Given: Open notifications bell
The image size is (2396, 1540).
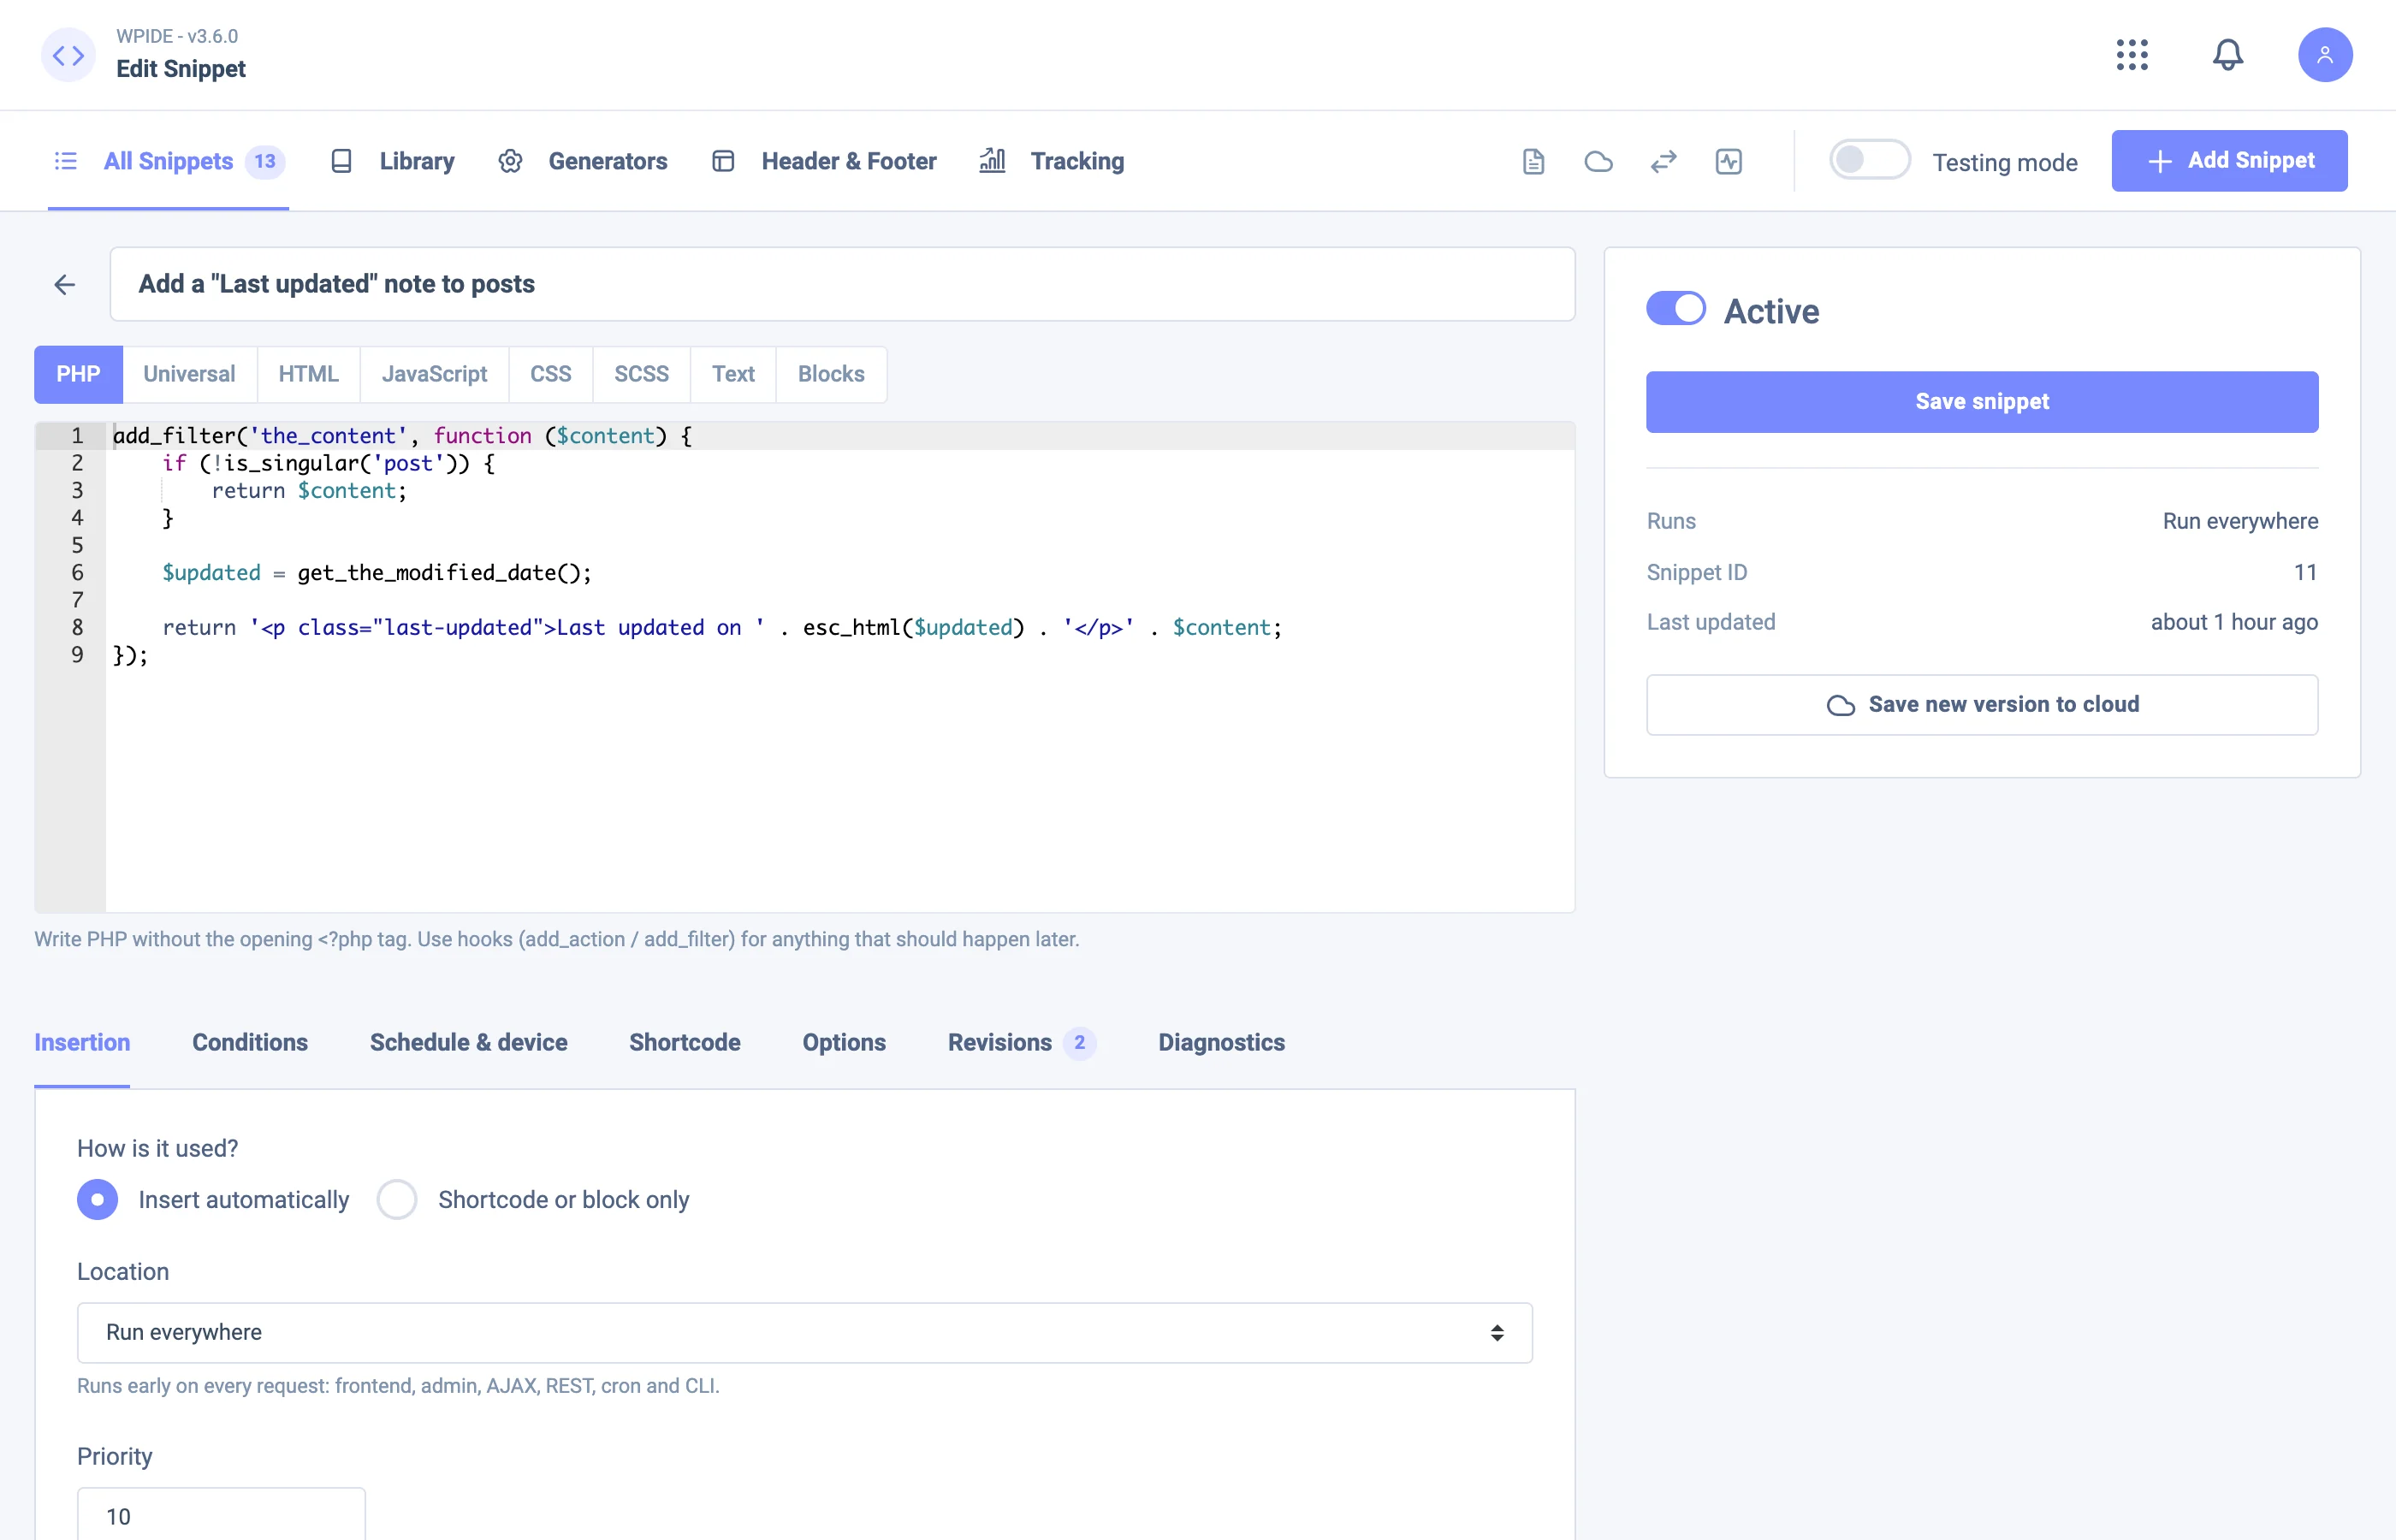Looking at the screenshot, I should (x=2227, y=55).
